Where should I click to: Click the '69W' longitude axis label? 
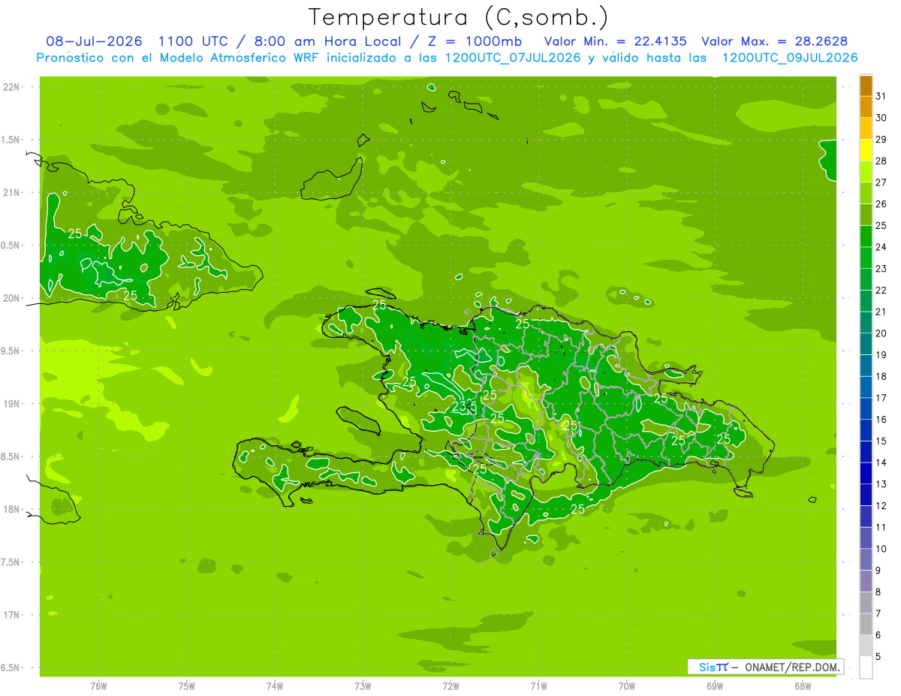coord(715,686)
